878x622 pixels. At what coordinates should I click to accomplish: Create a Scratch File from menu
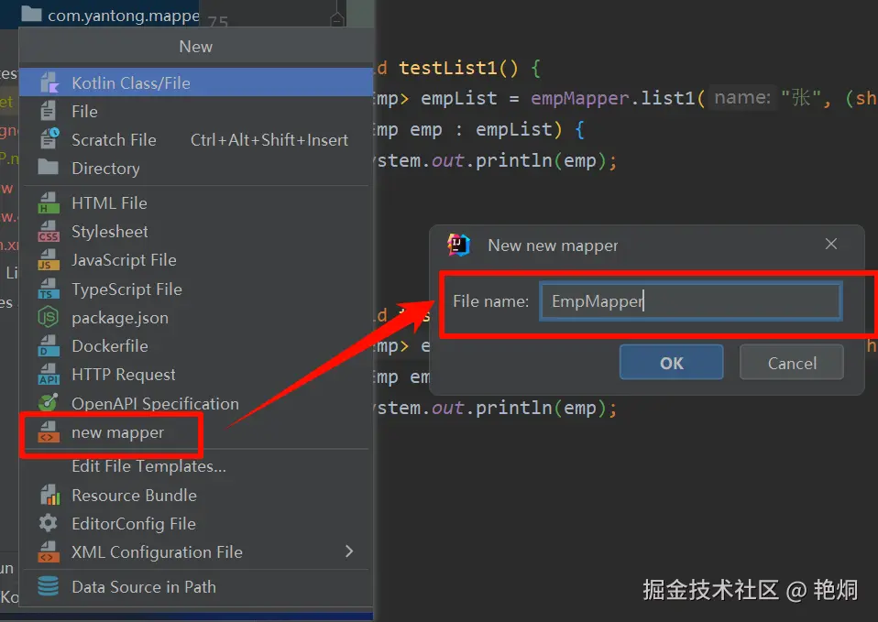point(196,139)
